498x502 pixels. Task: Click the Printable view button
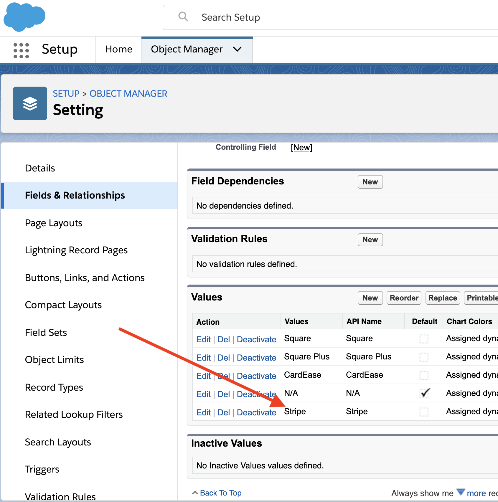481,298
